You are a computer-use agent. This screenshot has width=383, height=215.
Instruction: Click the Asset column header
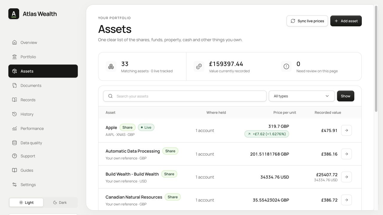click(110, 113)
